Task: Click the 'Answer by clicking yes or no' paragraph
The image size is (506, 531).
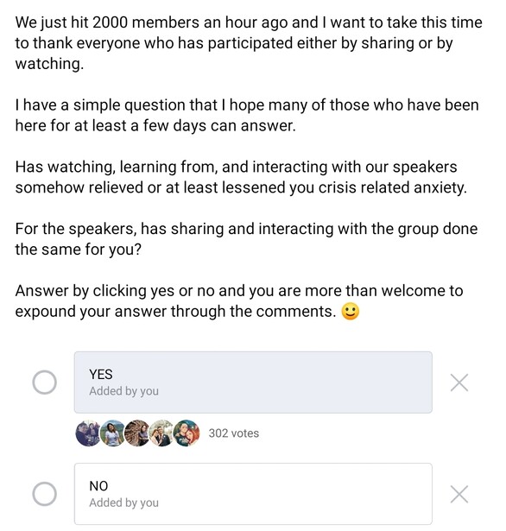Action: [239, 301]
